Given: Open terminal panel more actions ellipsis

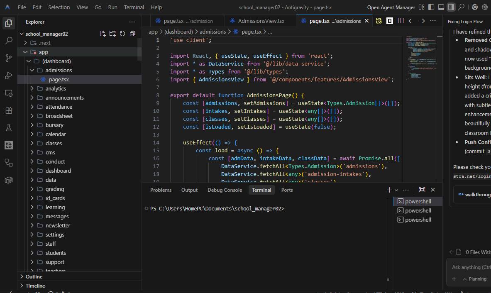Looking at the screenshot, I should point(406,190).
